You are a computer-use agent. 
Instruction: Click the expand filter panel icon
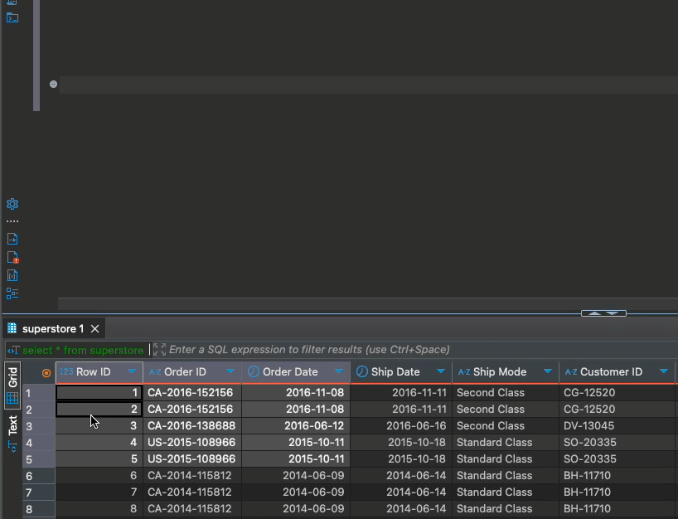pos(159,350)
